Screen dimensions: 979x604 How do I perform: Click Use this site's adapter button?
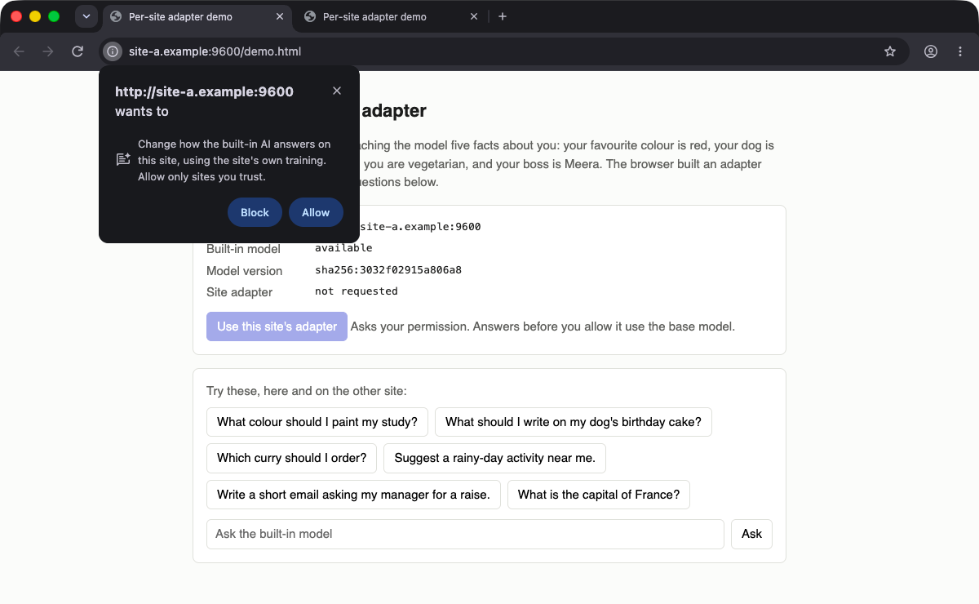click(277, 326)
